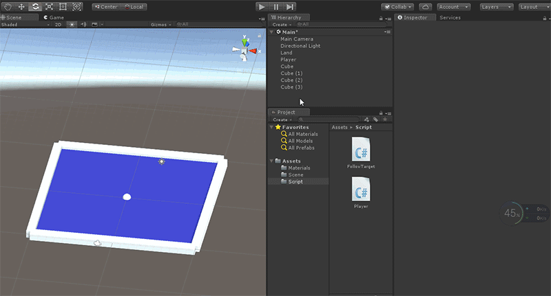Click the Step frame button
The height and width of the screenshot is (296, 551).
[x=289, y=7]
